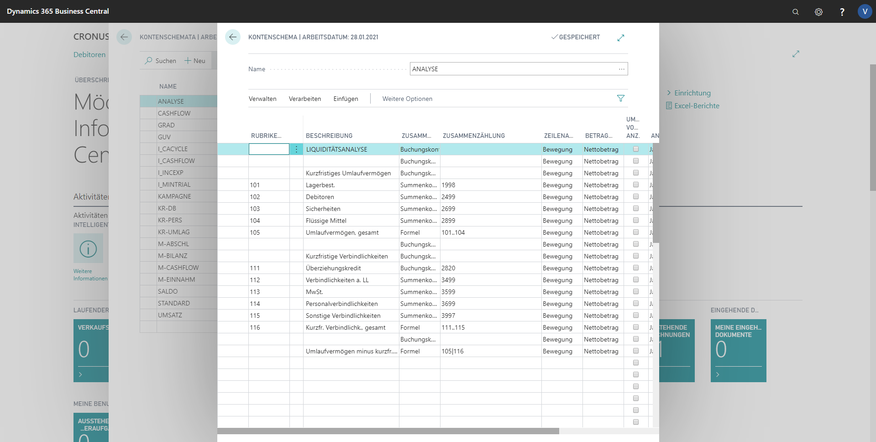Screen dimensions: 876x442
Task: Sort by ZUSAMMENZÄHLUNG column header
Action: 474,136
